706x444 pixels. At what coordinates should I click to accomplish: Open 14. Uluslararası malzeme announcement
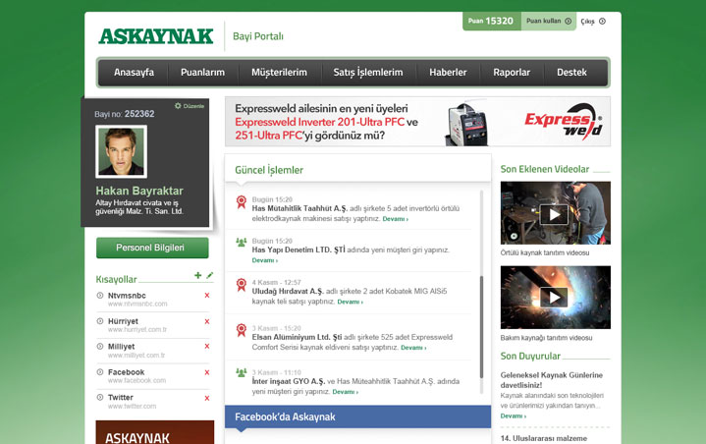click(543, 438)
